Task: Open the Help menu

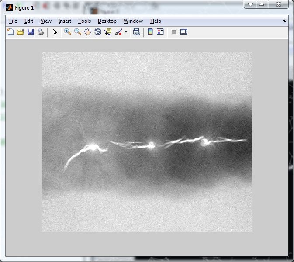Action: 156,21
